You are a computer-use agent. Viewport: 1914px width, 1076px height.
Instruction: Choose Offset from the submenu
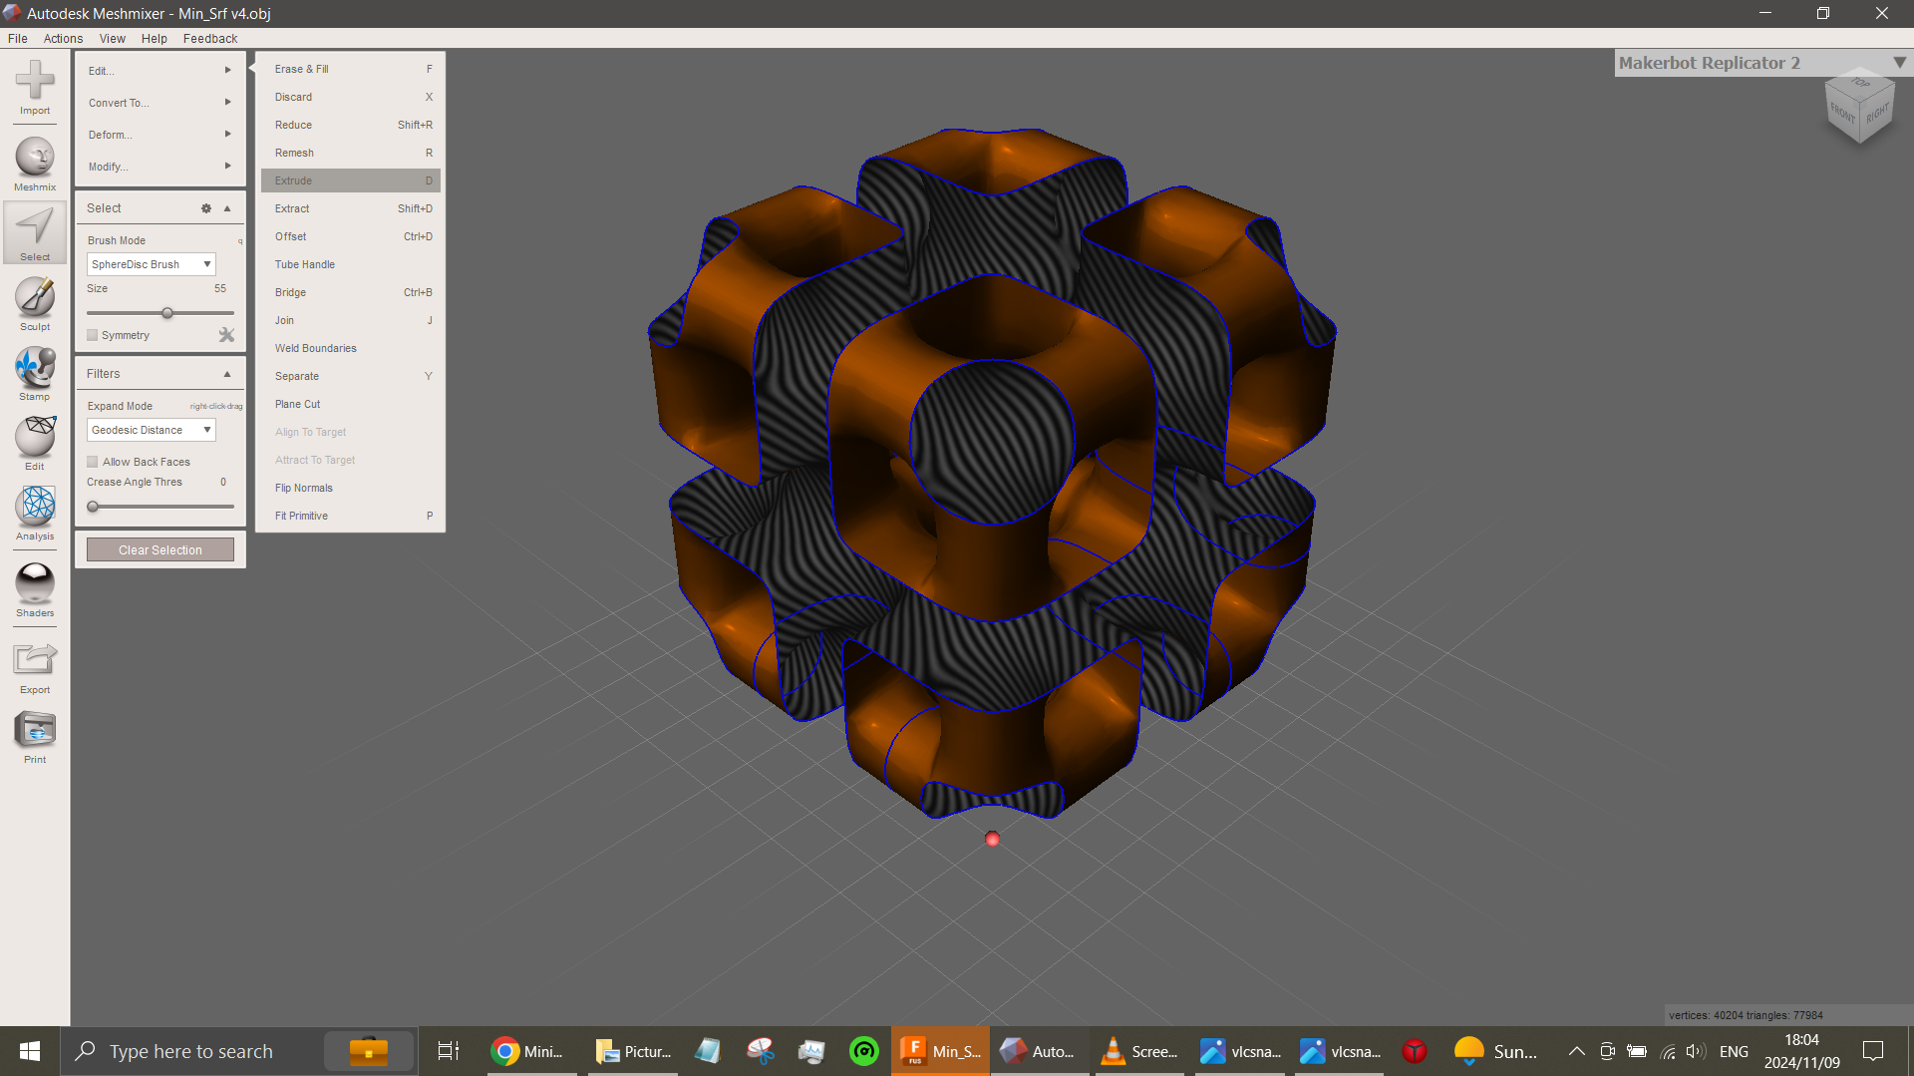click(x=351, y=236)
